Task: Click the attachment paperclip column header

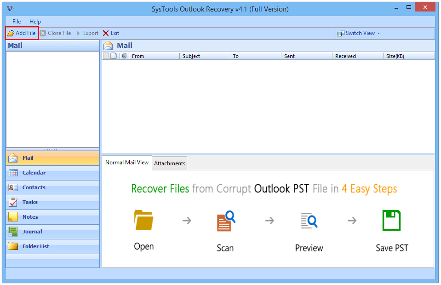Action: (x=124, y=56)
